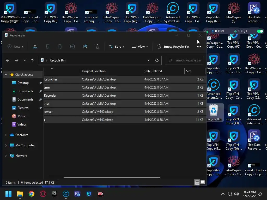This screenshot has height=200, width=267.
Task: Click the Empty Recycle Bin button
Action: point(173,46)
